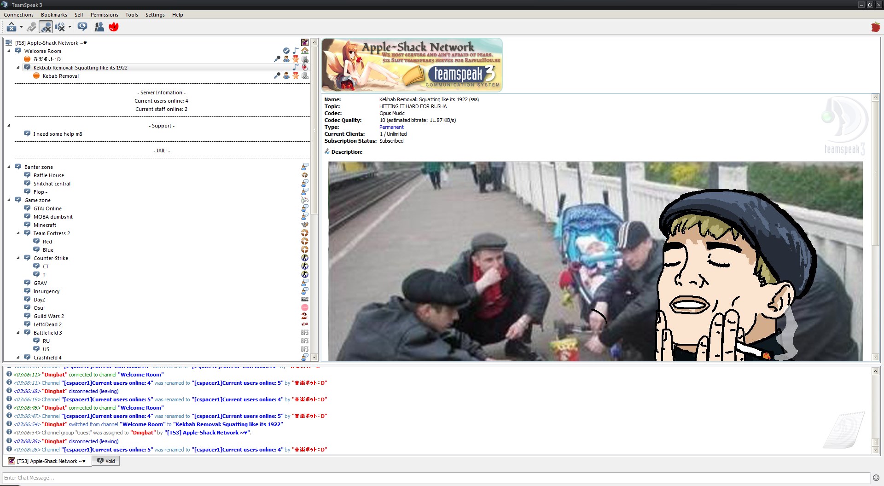Select the GTA: Online channel
The image size is (884, 486).
pyautogui.click(x=47, y=208)
